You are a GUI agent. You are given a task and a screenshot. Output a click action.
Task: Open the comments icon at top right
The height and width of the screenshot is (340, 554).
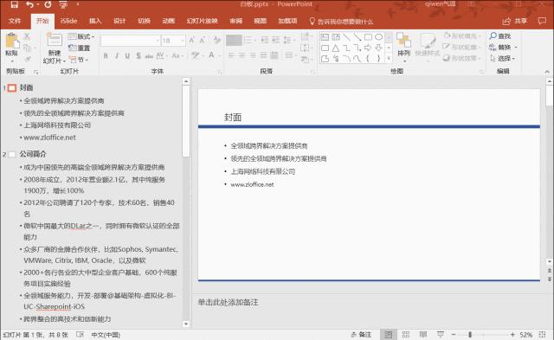[542, 21]
